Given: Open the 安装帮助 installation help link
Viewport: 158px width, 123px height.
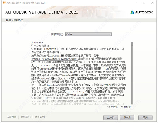Looking at the screenshot, I should (x=12, y=117).
